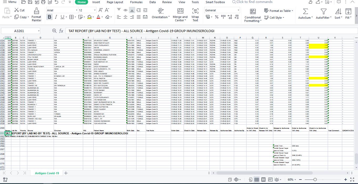Center text horizontally
This screenshot has height=184, width=358.
coord(125,17)
